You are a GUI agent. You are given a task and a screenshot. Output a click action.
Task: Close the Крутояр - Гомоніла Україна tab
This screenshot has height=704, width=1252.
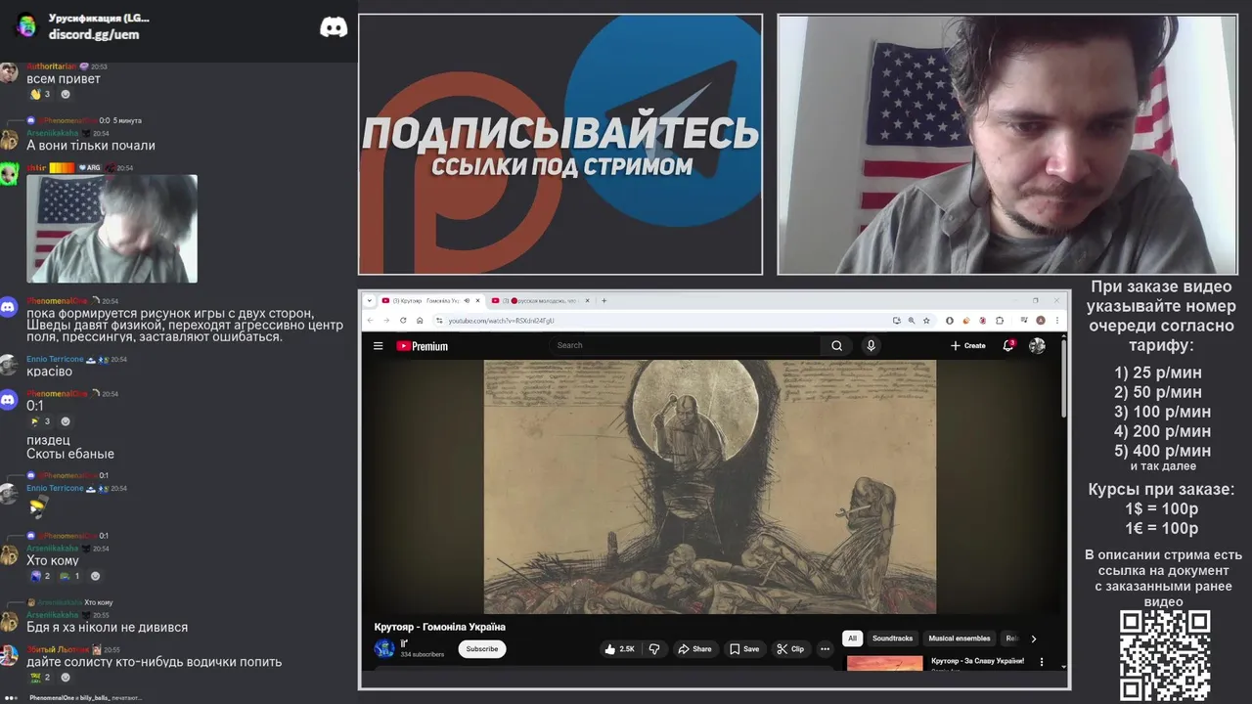click(x=478, y=300)
